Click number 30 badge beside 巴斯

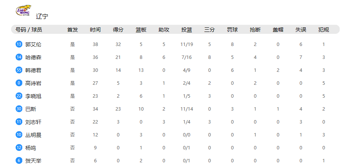(19, 109)
